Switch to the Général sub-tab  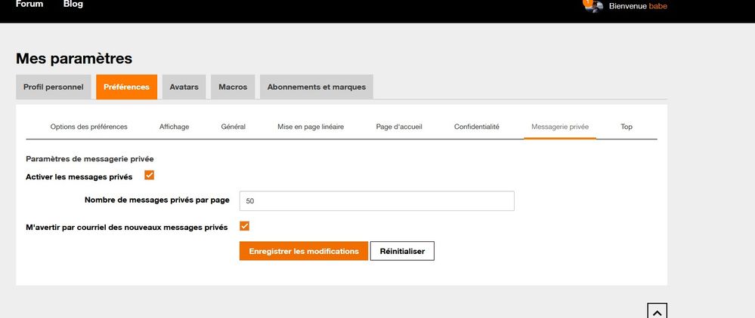233,127
